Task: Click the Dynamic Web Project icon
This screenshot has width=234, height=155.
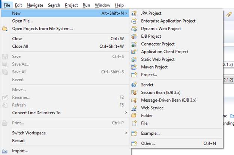Action: 134,29
